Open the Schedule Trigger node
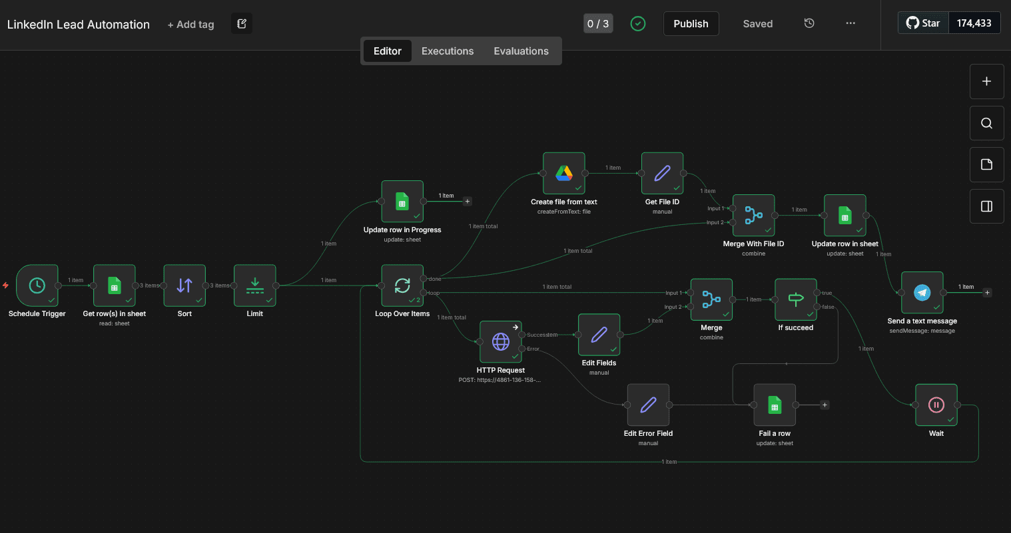1011x533 pixels. 37,285
